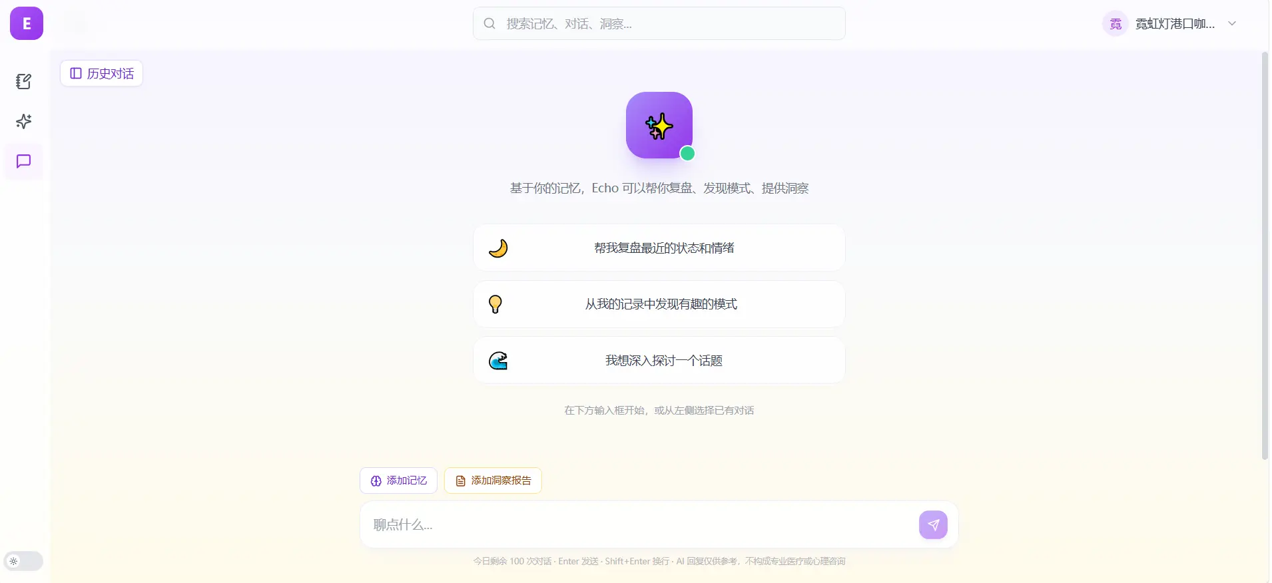Click the page vertical scrollbar
This screenshot has width=1272, height=583.
tap(1265, 256)
